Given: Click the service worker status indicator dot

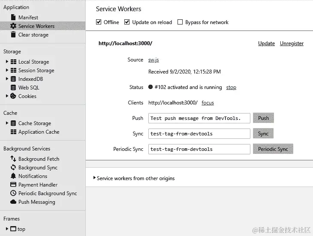Looking at the screenshot, I should click(150, 87).
